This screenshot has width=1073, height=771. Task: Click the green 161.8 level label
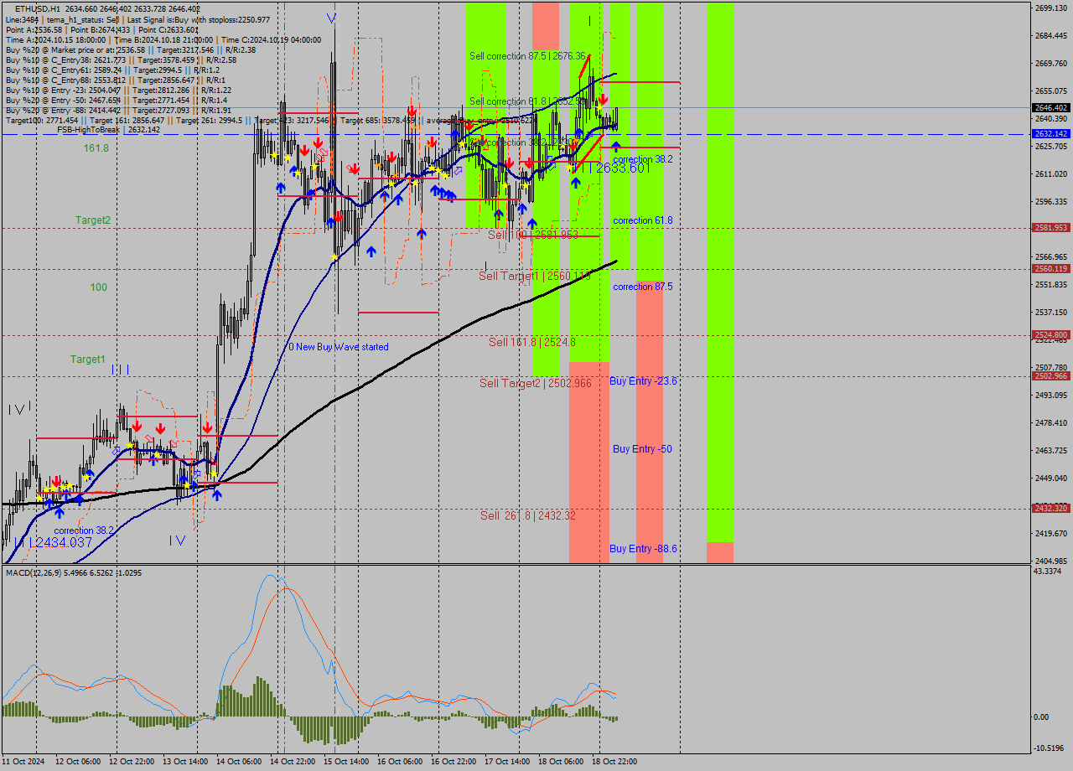click(96, 148)
